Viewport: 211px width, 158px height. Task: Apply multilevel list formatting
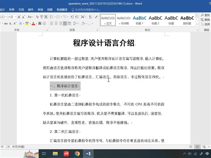[x=65, y=17]
